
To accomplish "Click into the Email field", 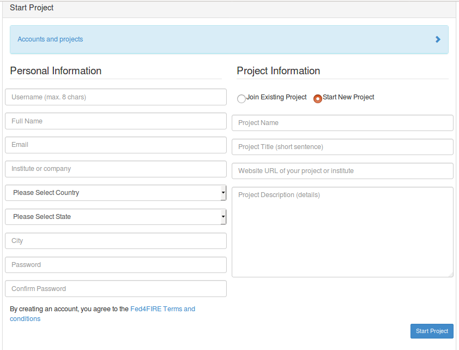I will point(116,145).
